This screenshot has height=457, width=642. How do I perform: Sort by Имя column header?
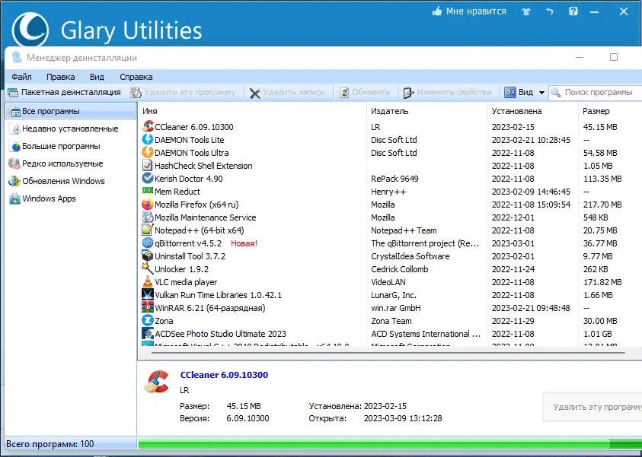pos(252,111)
